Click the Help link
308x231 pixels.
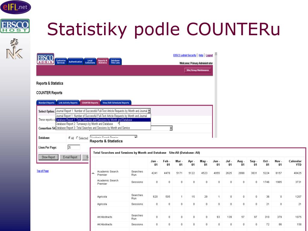[201, 55]
